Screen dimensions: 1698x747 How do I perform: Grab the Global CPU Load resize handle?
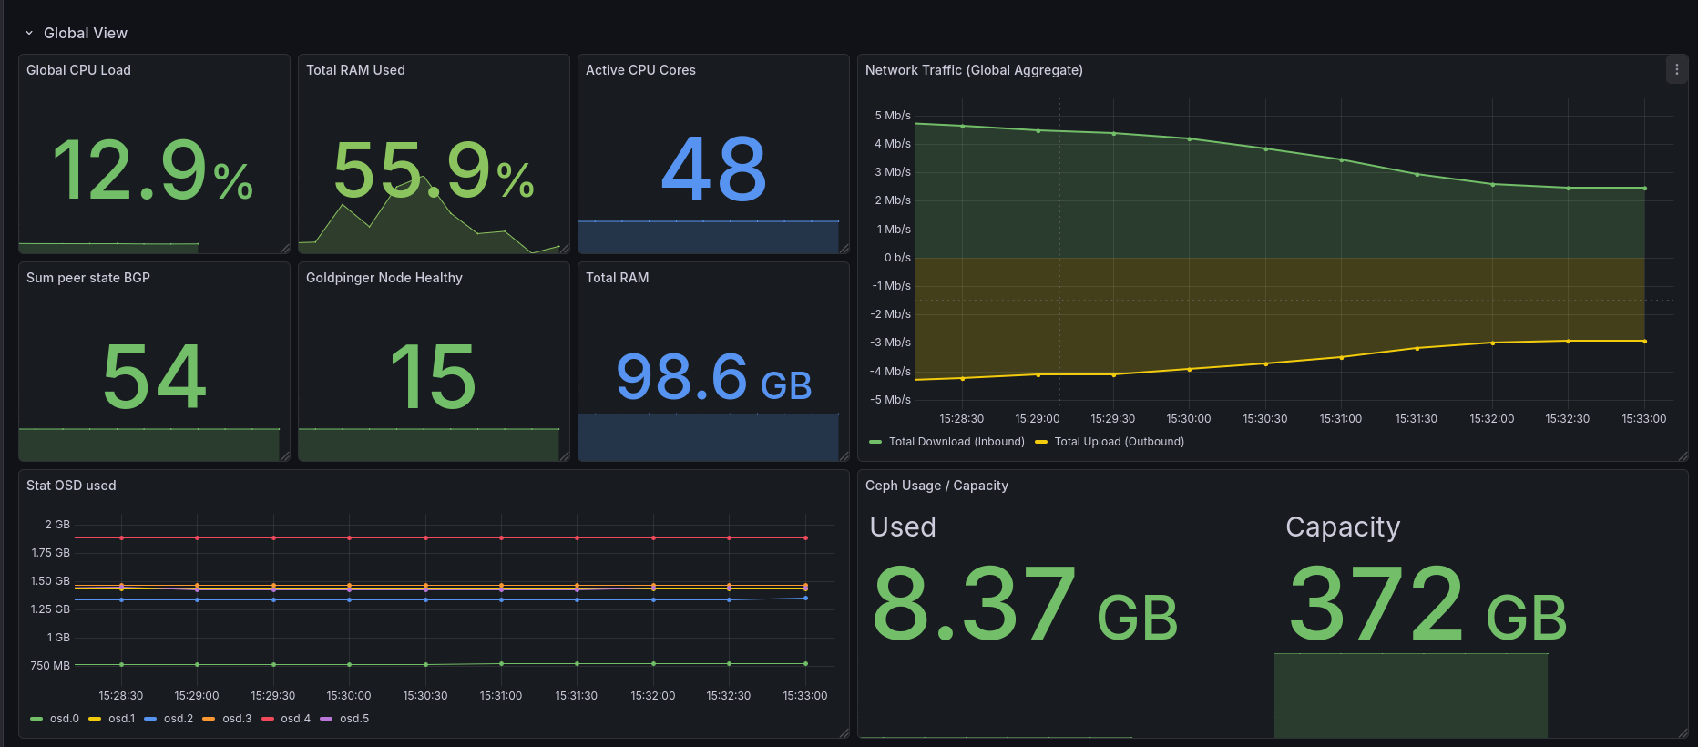[285, 249]
